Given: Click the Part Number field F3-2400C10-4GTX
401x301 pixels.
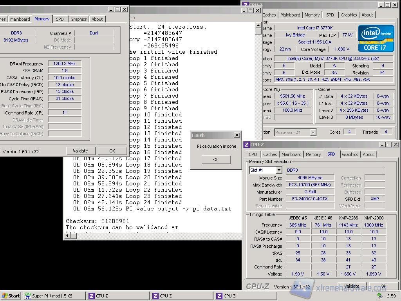Looking at the screenshot, I should 310,199.
